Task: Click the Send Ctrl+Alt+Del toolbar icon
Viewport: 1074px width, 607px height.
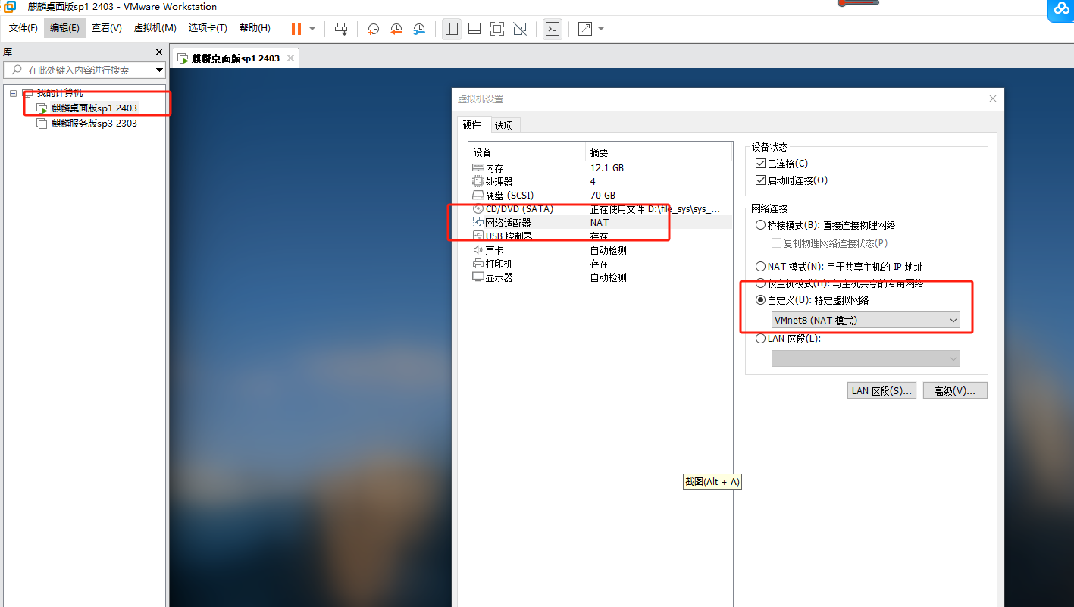Action: [x=342, y=29]
